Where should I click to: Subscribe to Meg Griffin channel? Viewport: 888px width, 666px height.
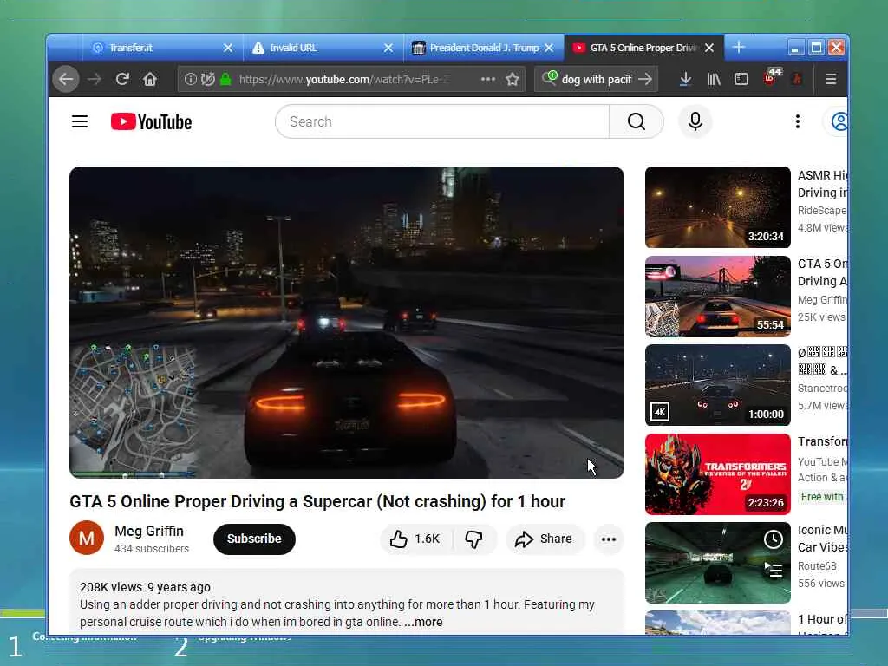pyautogui.click(x=254, y=539)
